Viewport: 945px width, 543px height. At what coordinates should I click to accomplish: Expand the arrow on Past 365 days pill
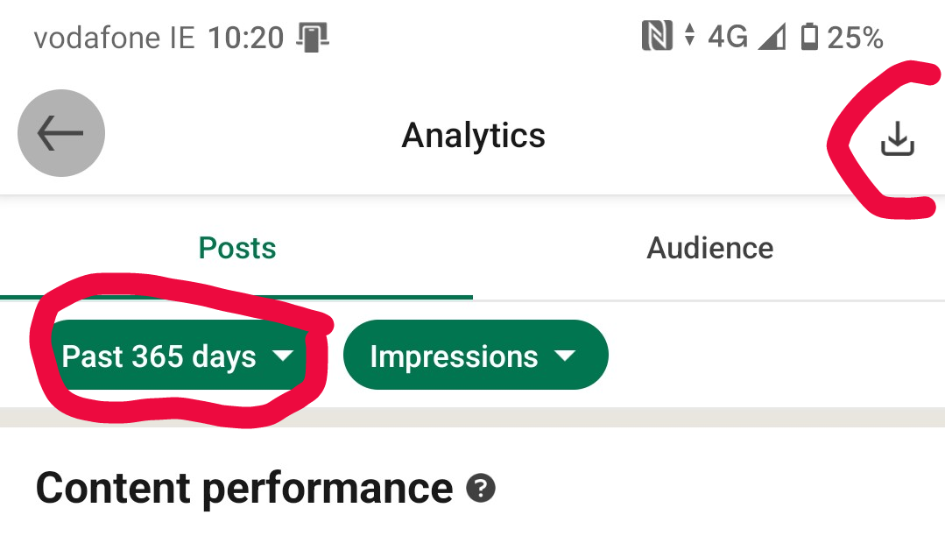click(283, 356)
